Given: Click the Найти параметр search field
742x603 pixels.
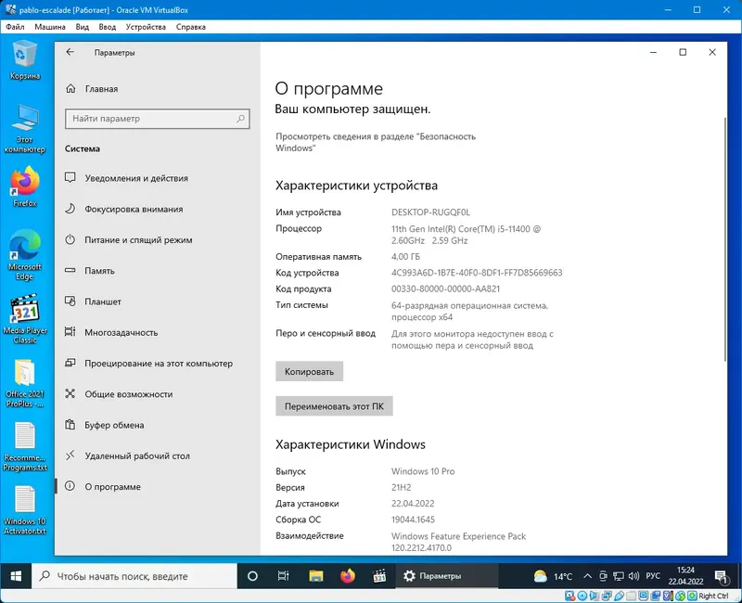Looking at the screenshot, I should click(157, 119).
